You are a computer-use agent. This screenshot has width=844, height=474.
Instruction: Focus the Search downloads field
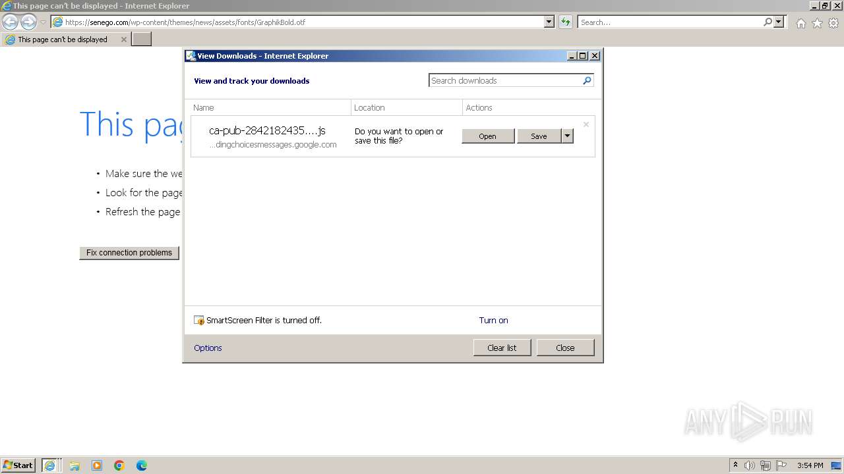pos(505,80)
